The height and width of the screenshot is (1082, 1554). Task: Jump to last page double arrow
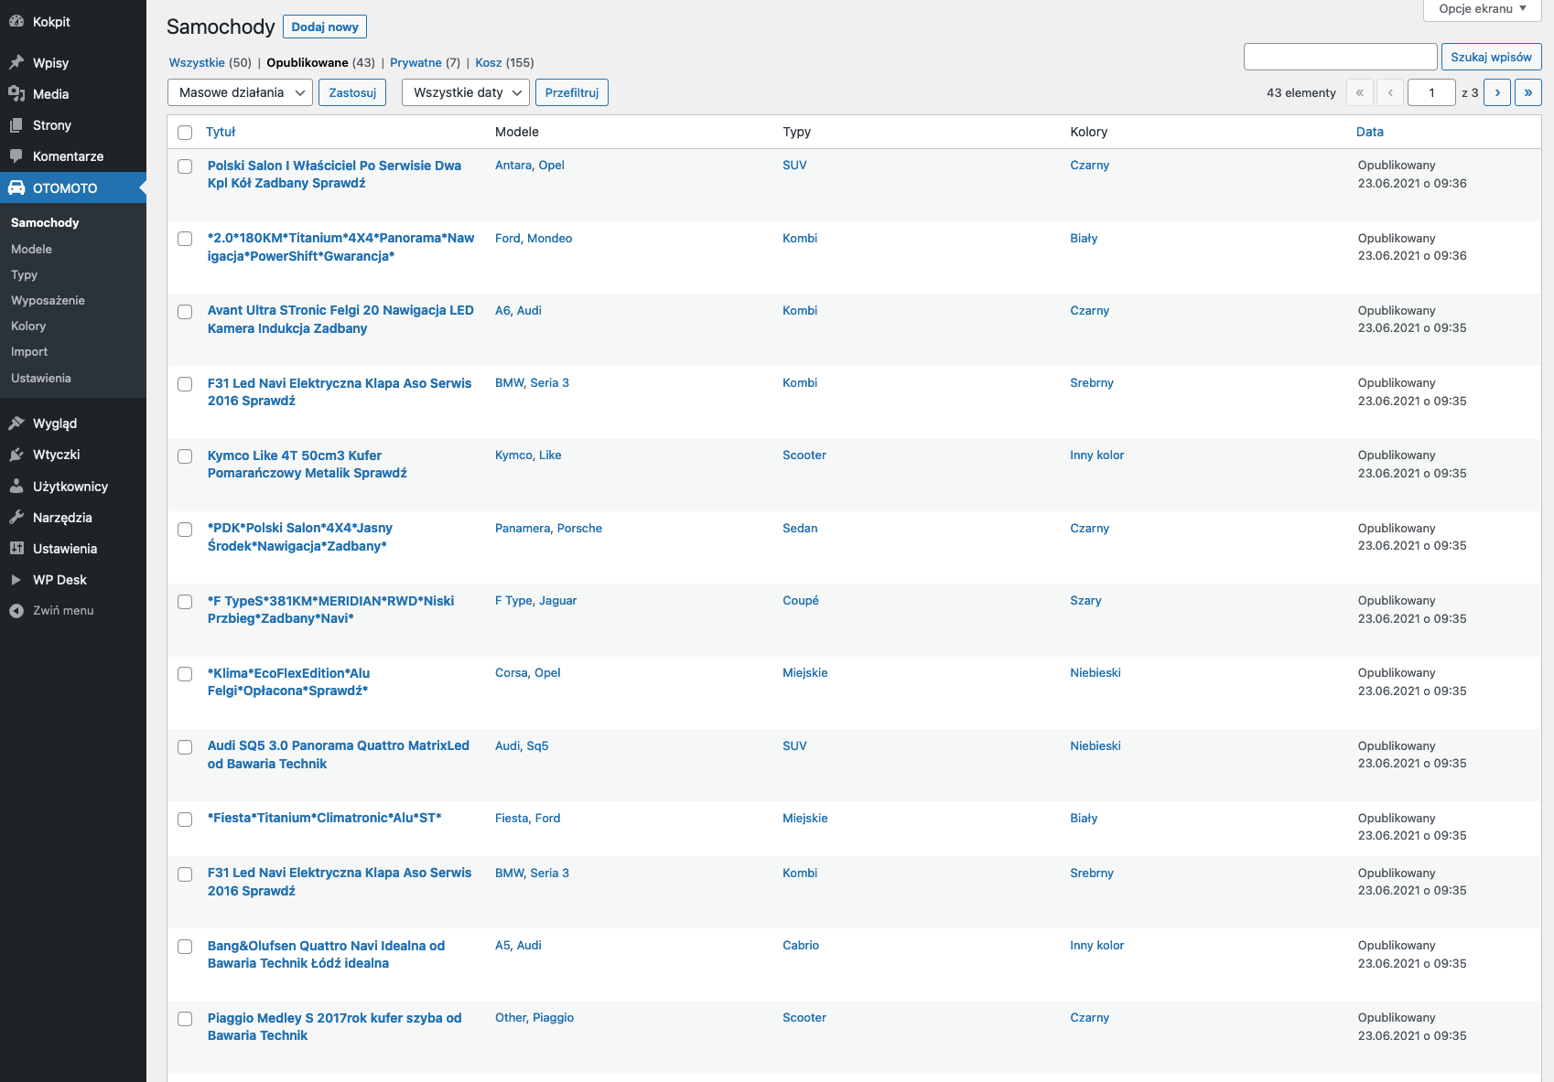tap(1528, 92)
